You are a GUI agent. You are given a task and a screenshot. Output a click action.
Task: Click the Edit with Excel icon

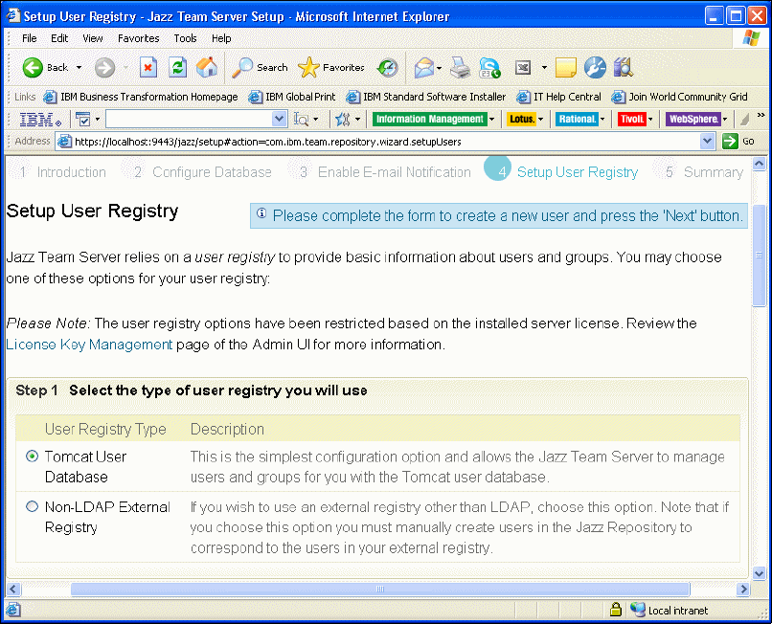coord(522,67)
